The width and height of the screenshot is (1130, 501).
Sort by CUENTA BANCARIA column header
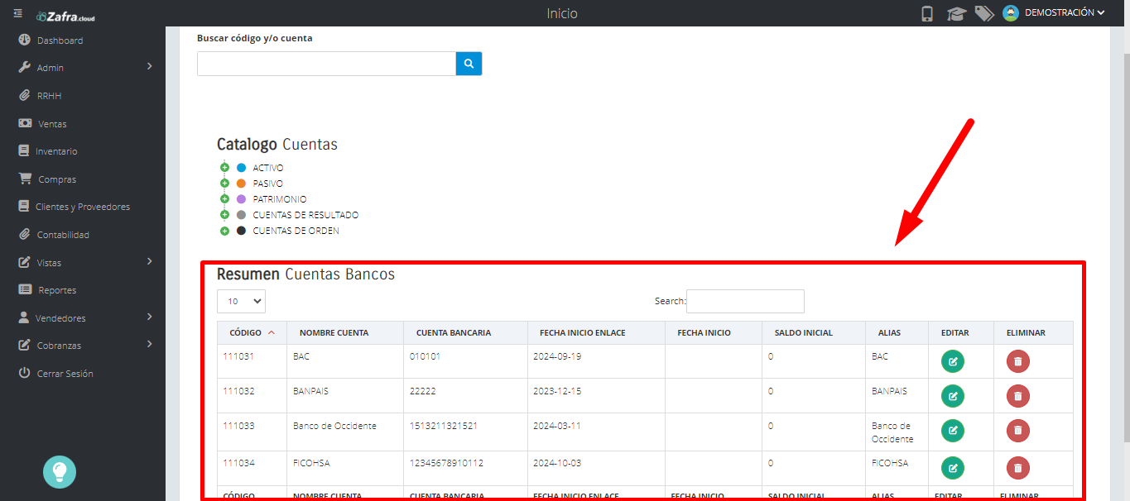pyautogui.click(x=465, y=333)
